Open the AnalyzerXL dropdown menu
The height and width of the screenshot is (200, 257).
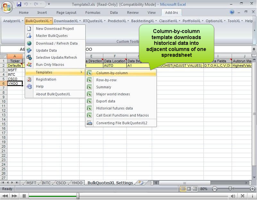[x=13, y=21]
